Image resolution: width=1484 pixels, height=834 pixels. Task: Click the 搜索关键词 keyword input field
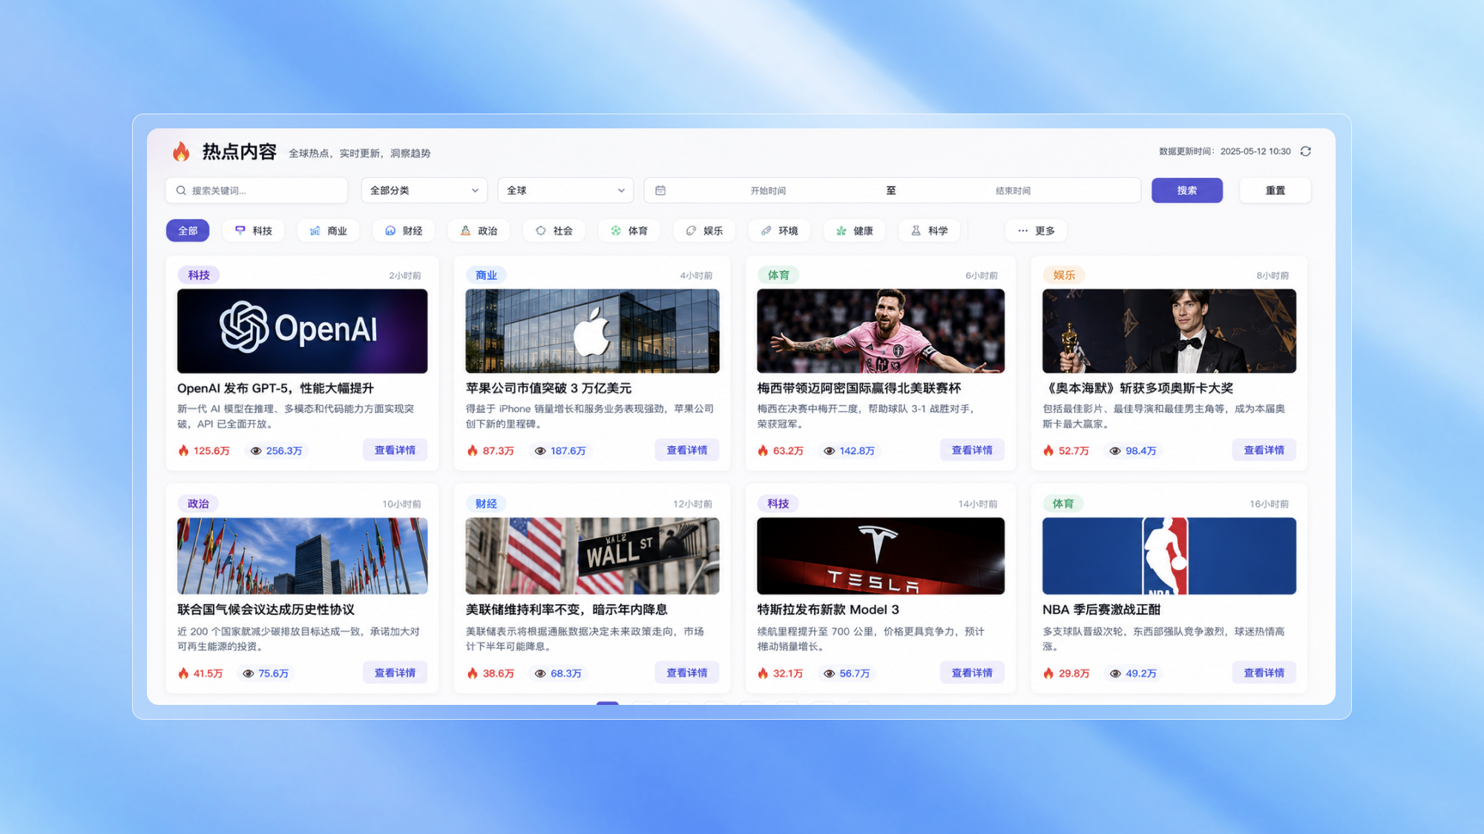(257, 191)
